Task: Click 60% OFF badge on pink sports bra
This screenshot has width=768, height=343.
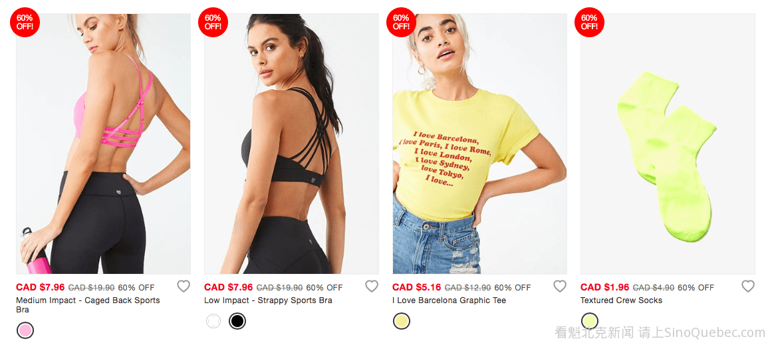Action: [25, 22]
